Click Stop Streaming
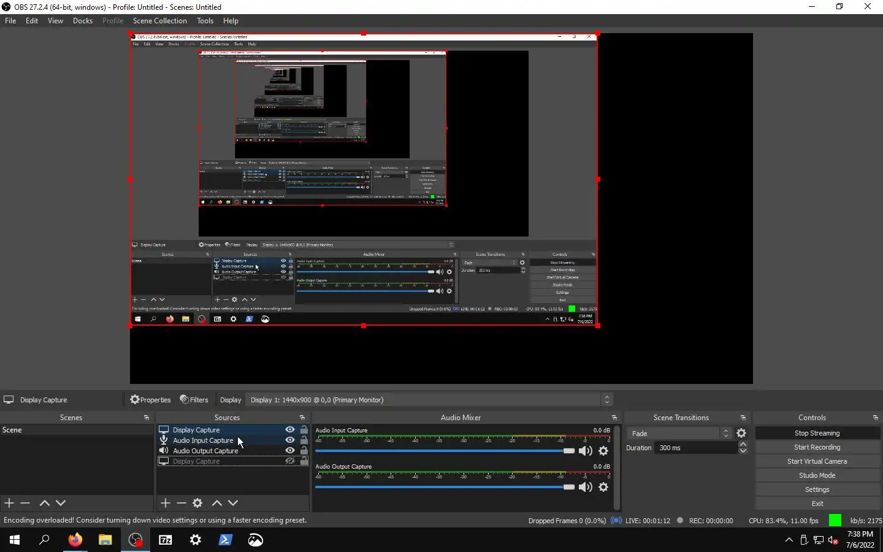 (x=817, y=433)
